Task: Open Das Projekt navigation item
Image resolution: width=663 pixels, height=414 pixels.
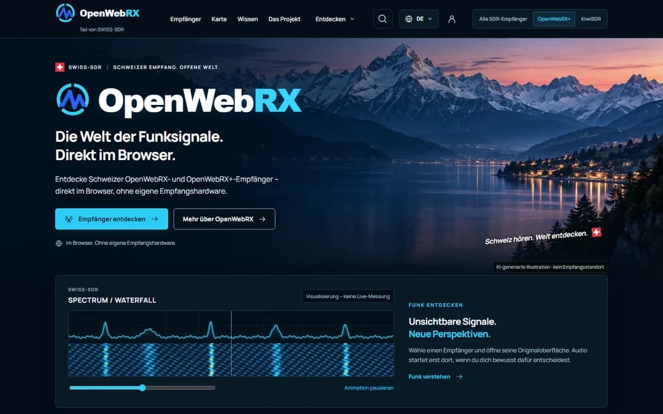Action: [x=284, y=19]
